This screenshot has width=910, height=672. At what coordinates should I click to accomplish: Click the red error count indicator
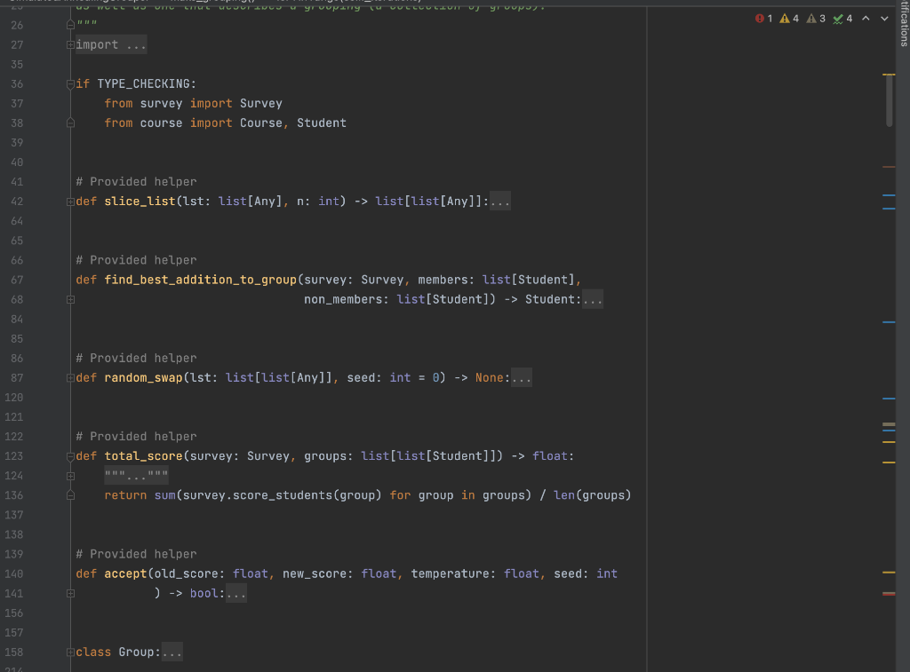[x=763, y=19]
